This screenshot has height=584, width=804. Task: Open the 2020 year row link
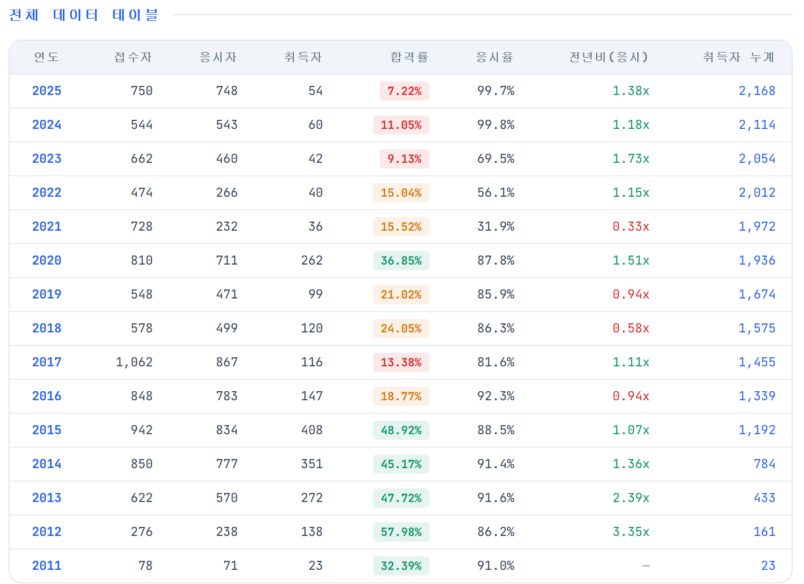46,261
